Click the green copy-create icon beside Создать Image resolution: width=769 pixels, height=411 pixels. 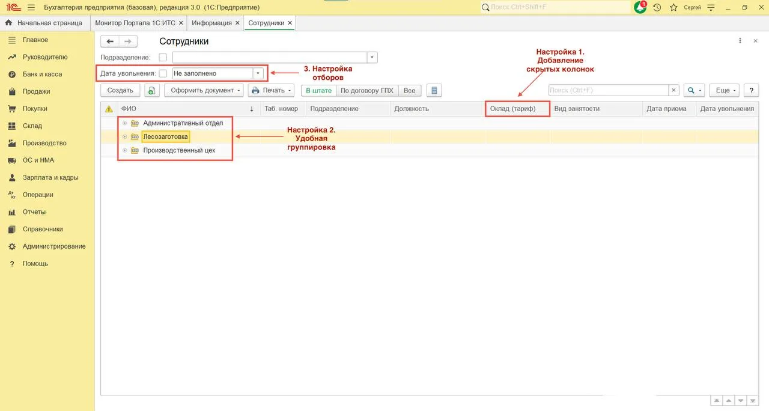point(152,90)
